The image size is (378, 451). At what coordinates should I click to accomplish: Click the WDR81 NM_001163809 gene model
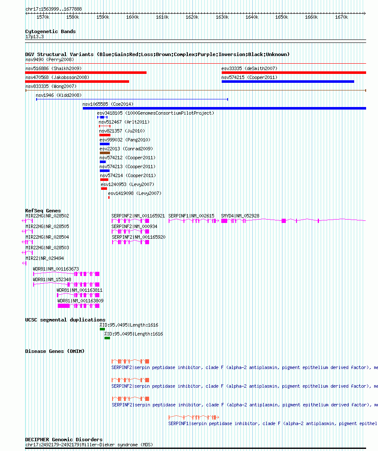pyautogui.click(x=79, y=306)
